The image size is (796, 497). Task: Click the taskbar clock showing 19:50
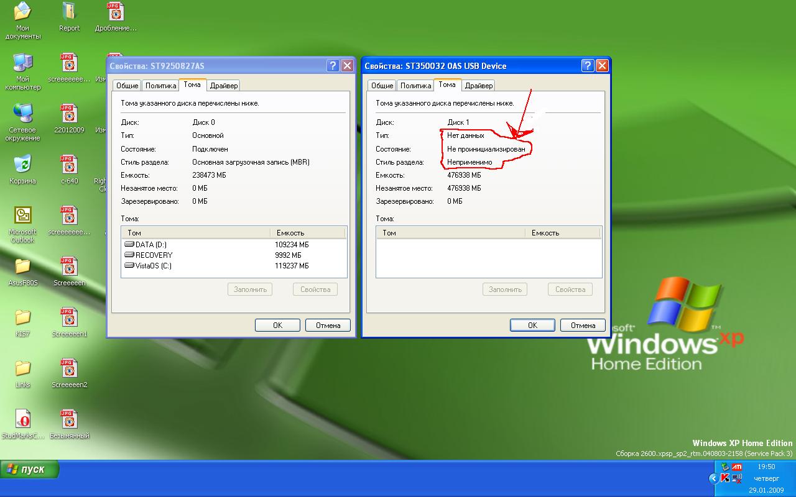pyautogui.click(x=766, y=467)
